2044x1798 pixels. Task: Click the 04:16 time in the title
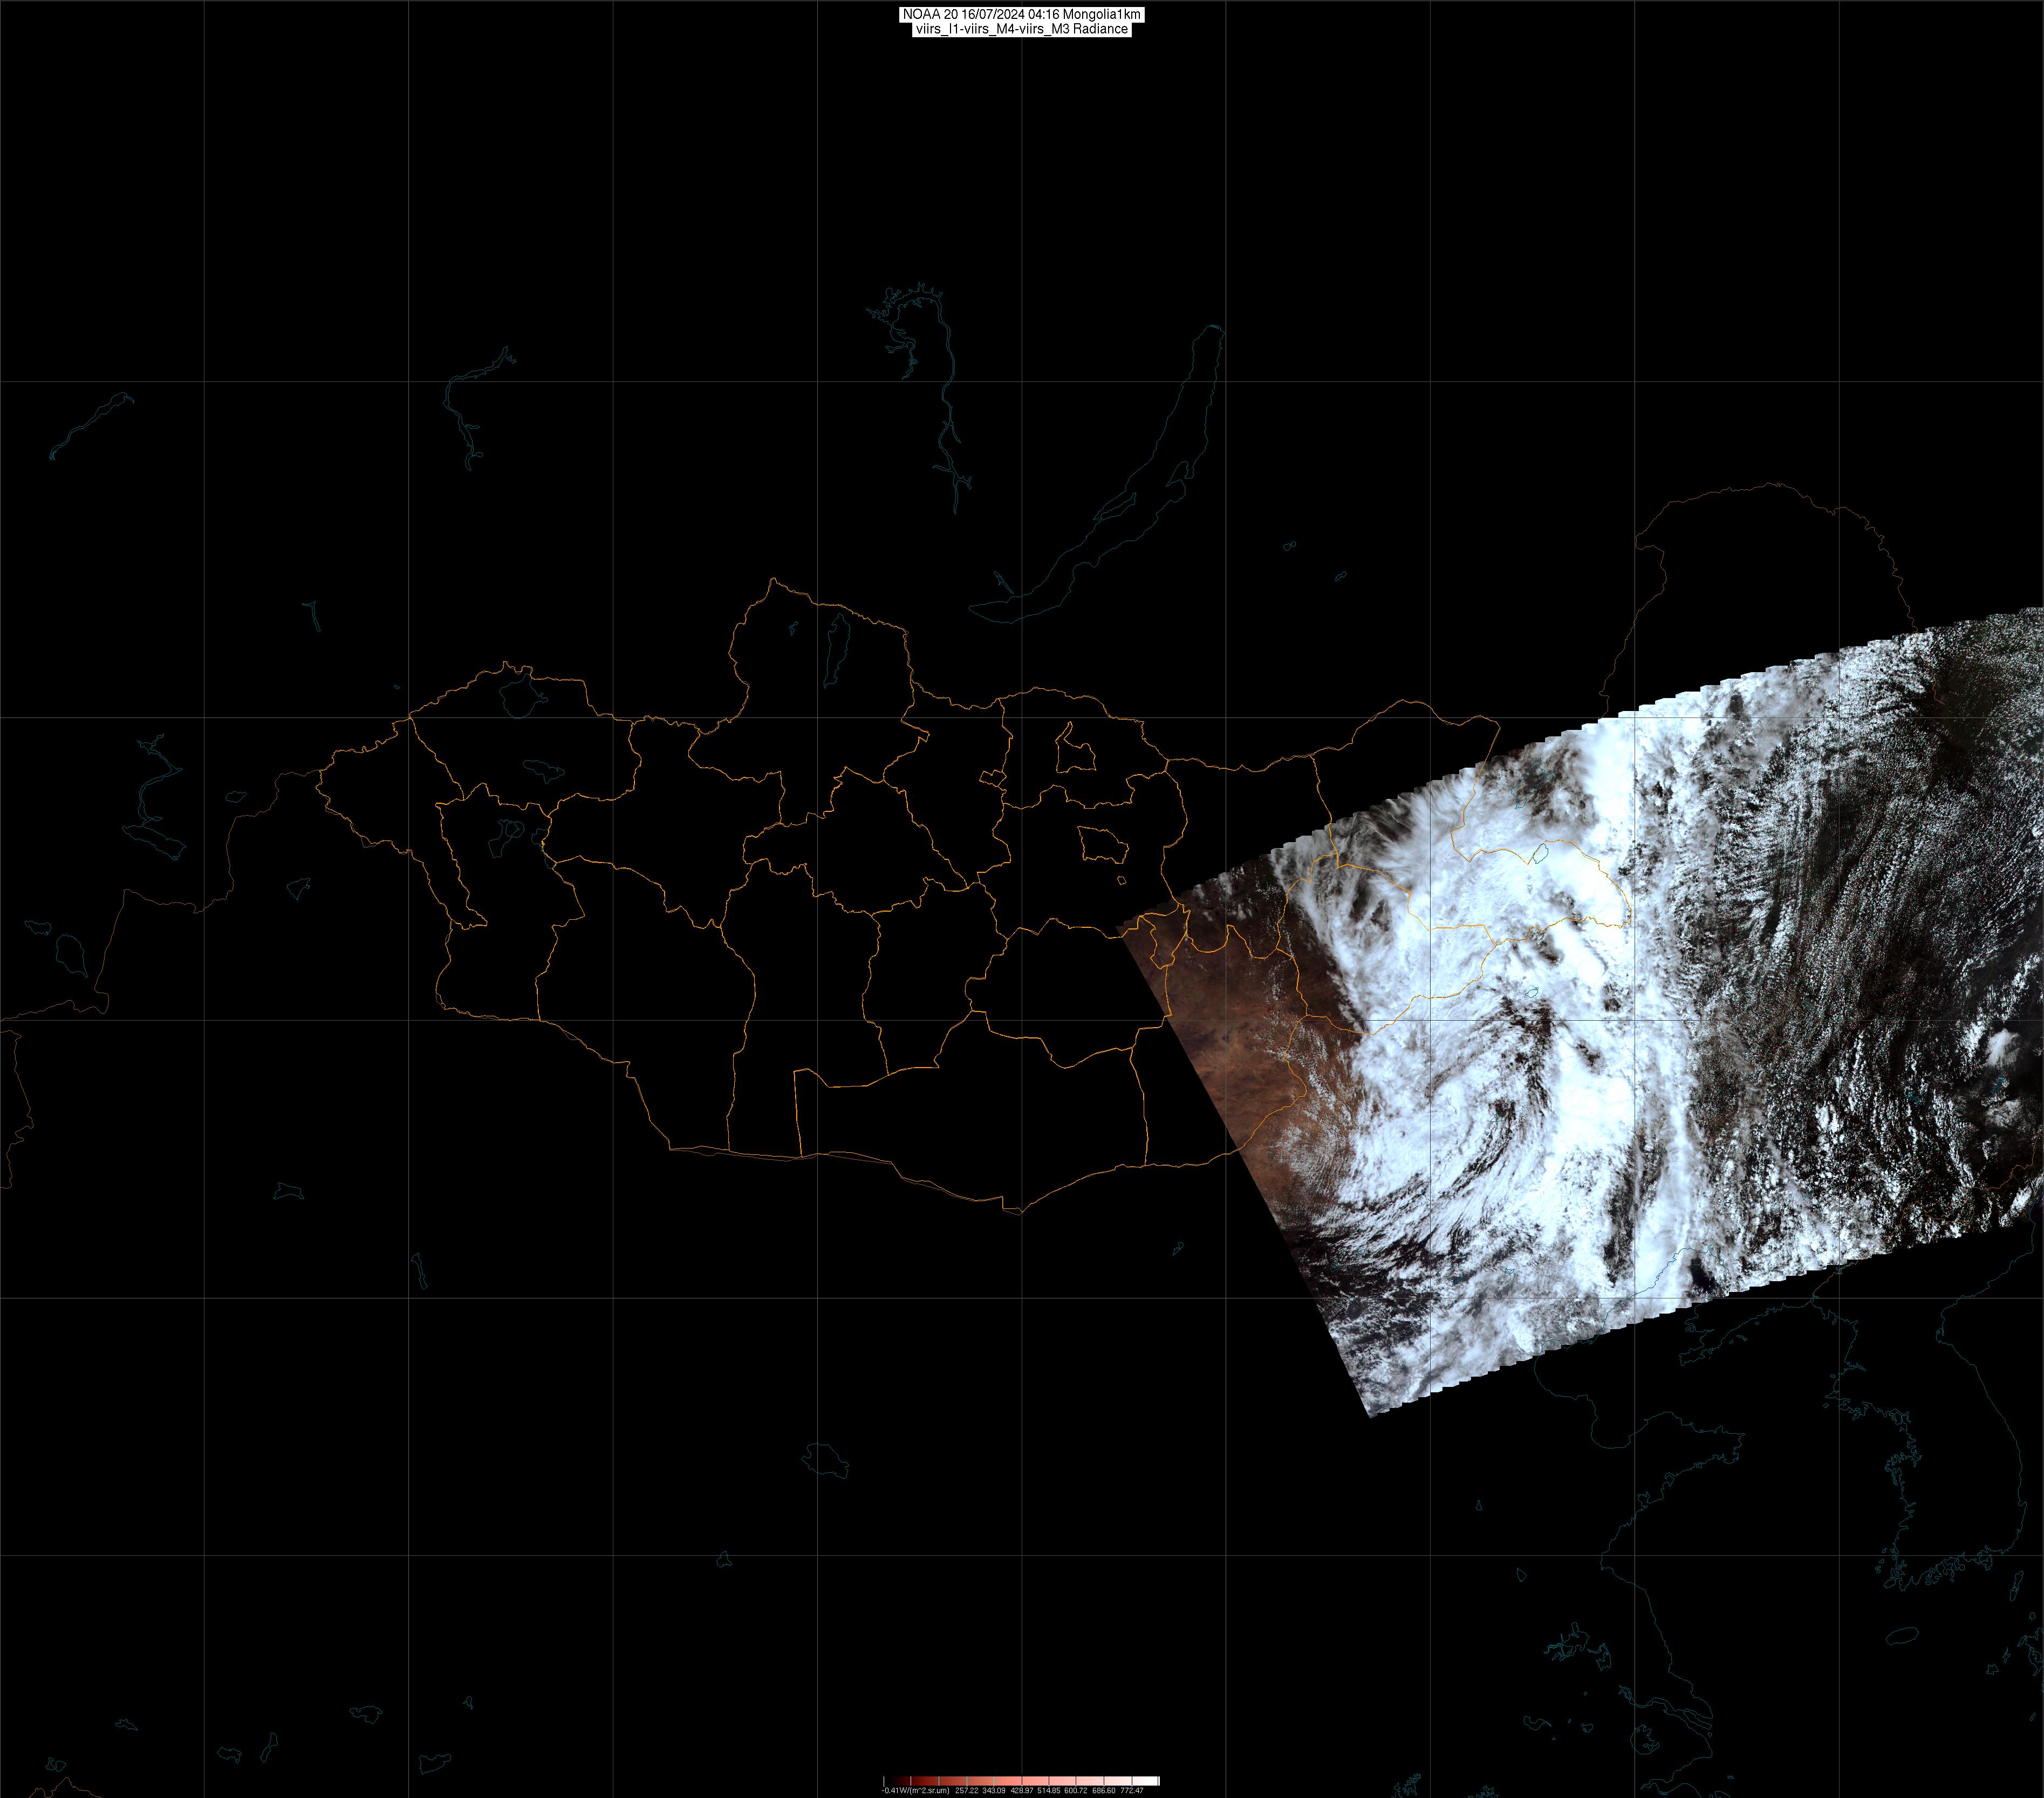(x=1044, y=15)
